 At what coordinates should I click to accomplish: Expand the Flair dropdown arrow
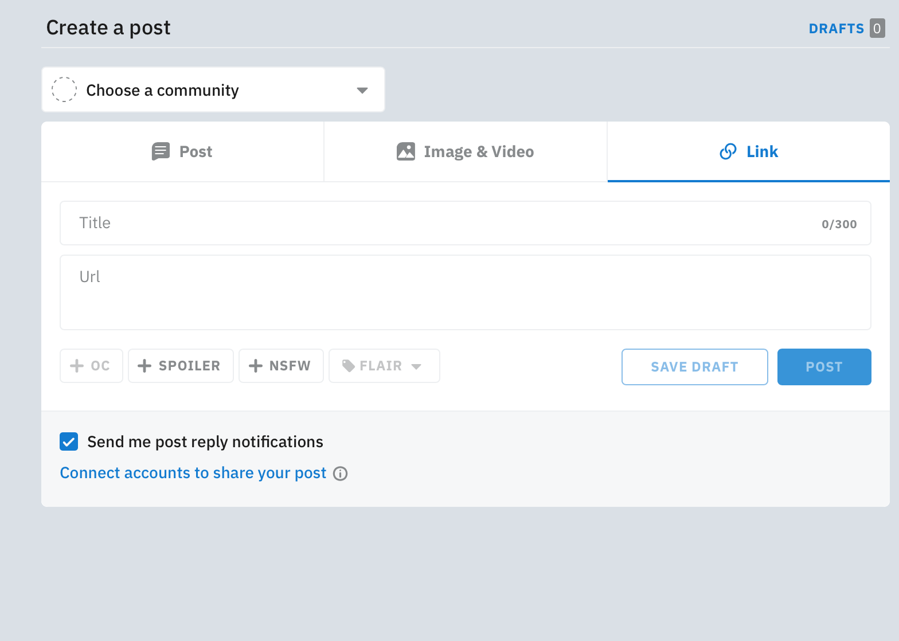[417, 366]
